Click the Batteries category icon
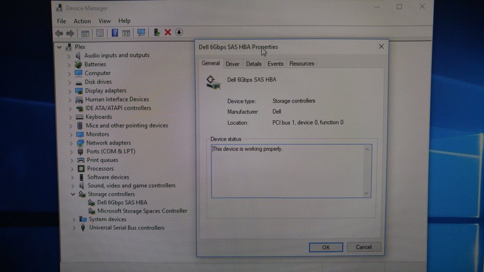The height and width of the screenshot is (272, 484). [x=78, y=64]
